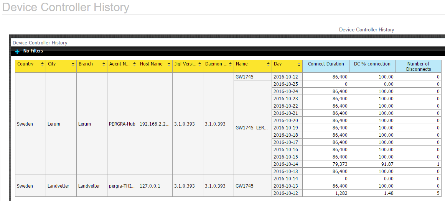Select Number of Disconnects header
This screenshot has width=445, height=201.
(x=418, y=66)
